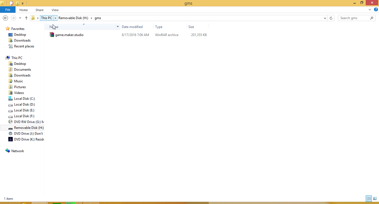
Task: Open Desktop under This PC
Action: click(20, 64)
